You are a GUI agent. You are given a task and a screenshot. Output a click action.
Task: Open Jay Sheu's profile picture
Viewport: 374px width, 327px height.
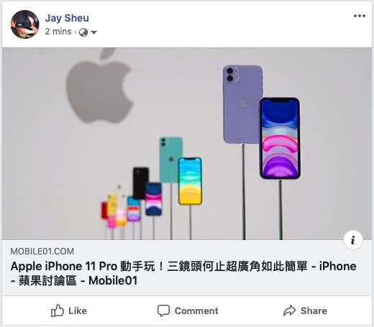24,24
